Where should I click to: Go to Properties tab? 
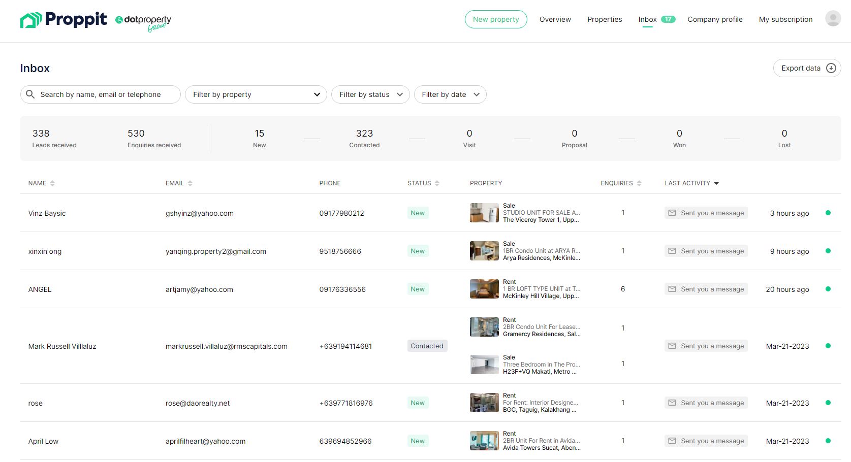pyautogui.click(x=605, y=19)
